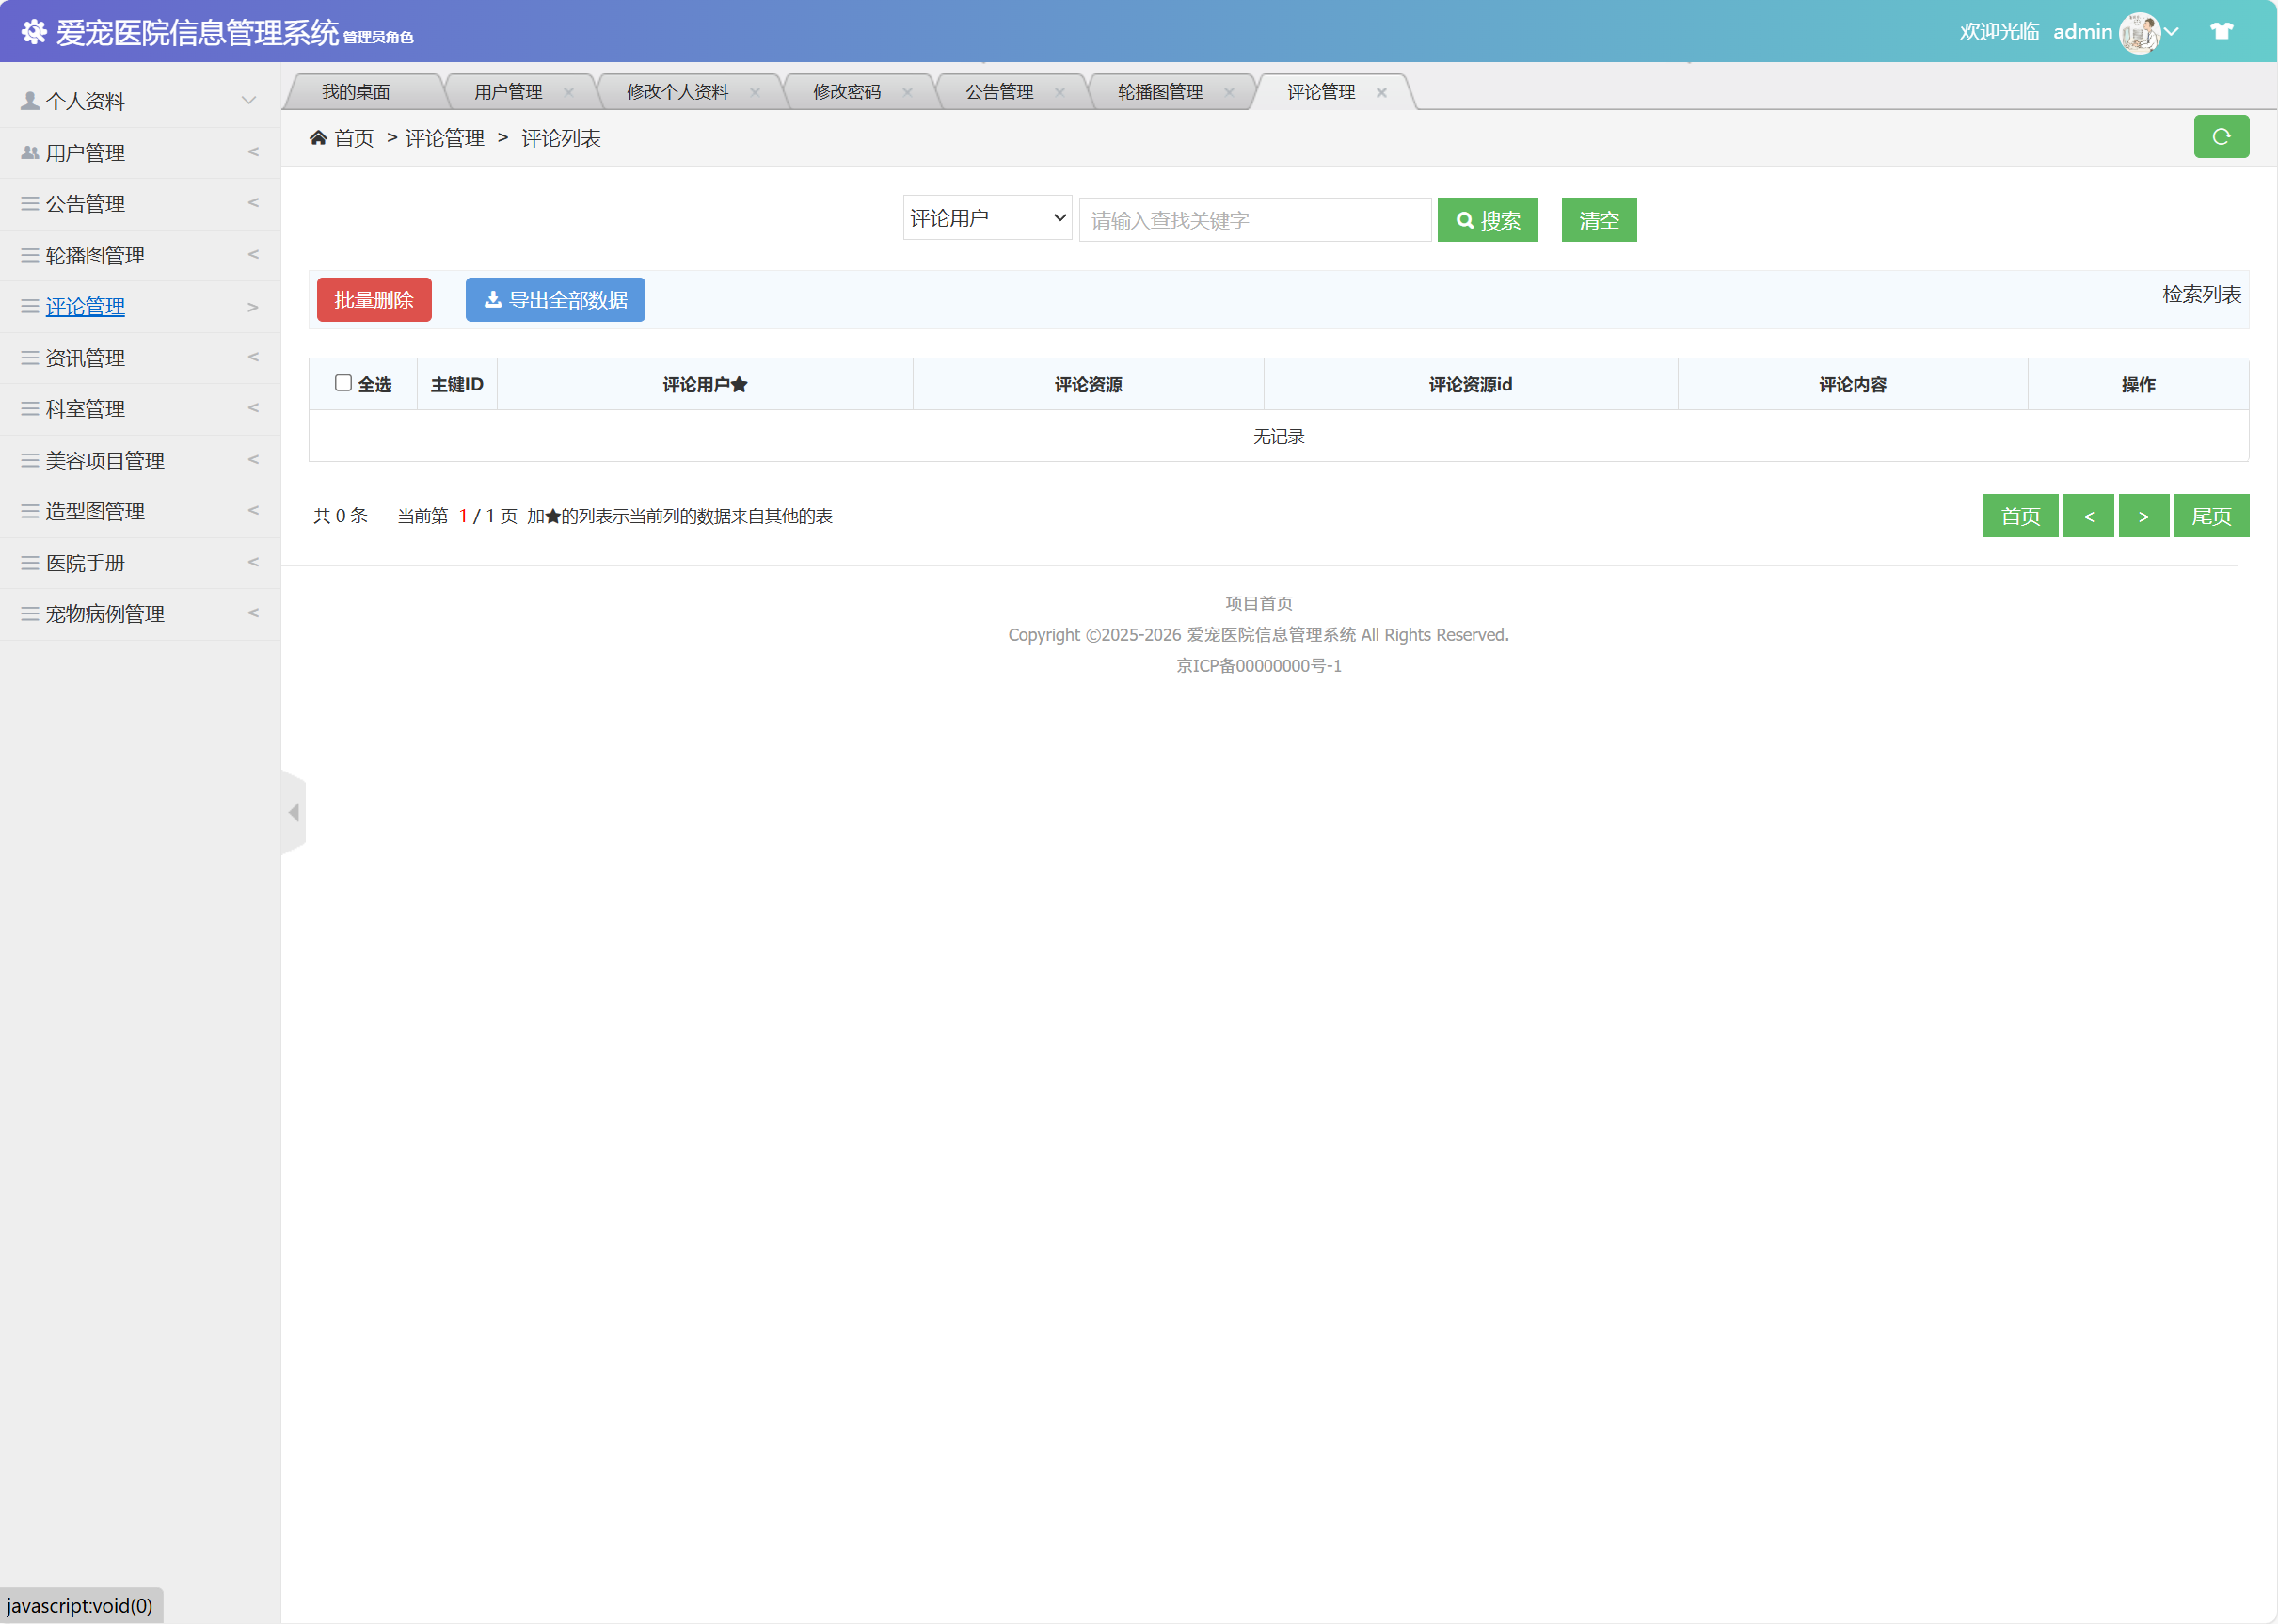
Task: Close the 用户管理 tab
Action: tap(569, 92)
